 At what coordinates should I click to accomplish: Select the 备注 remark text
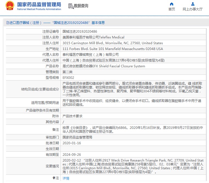[x=133, y=130]
